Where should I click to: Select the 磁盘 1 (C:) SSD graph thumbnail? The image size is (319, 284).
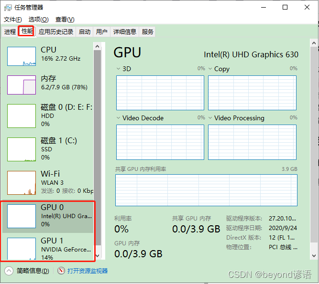pyautogui.click(x=22, y=149)
